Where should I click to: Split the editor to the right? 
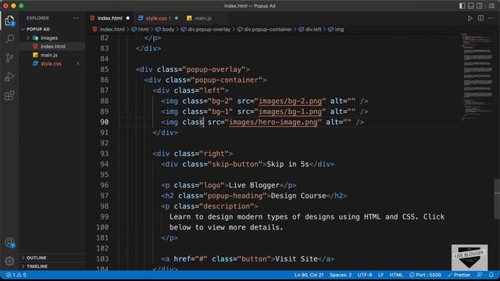(x=480, y=18)
